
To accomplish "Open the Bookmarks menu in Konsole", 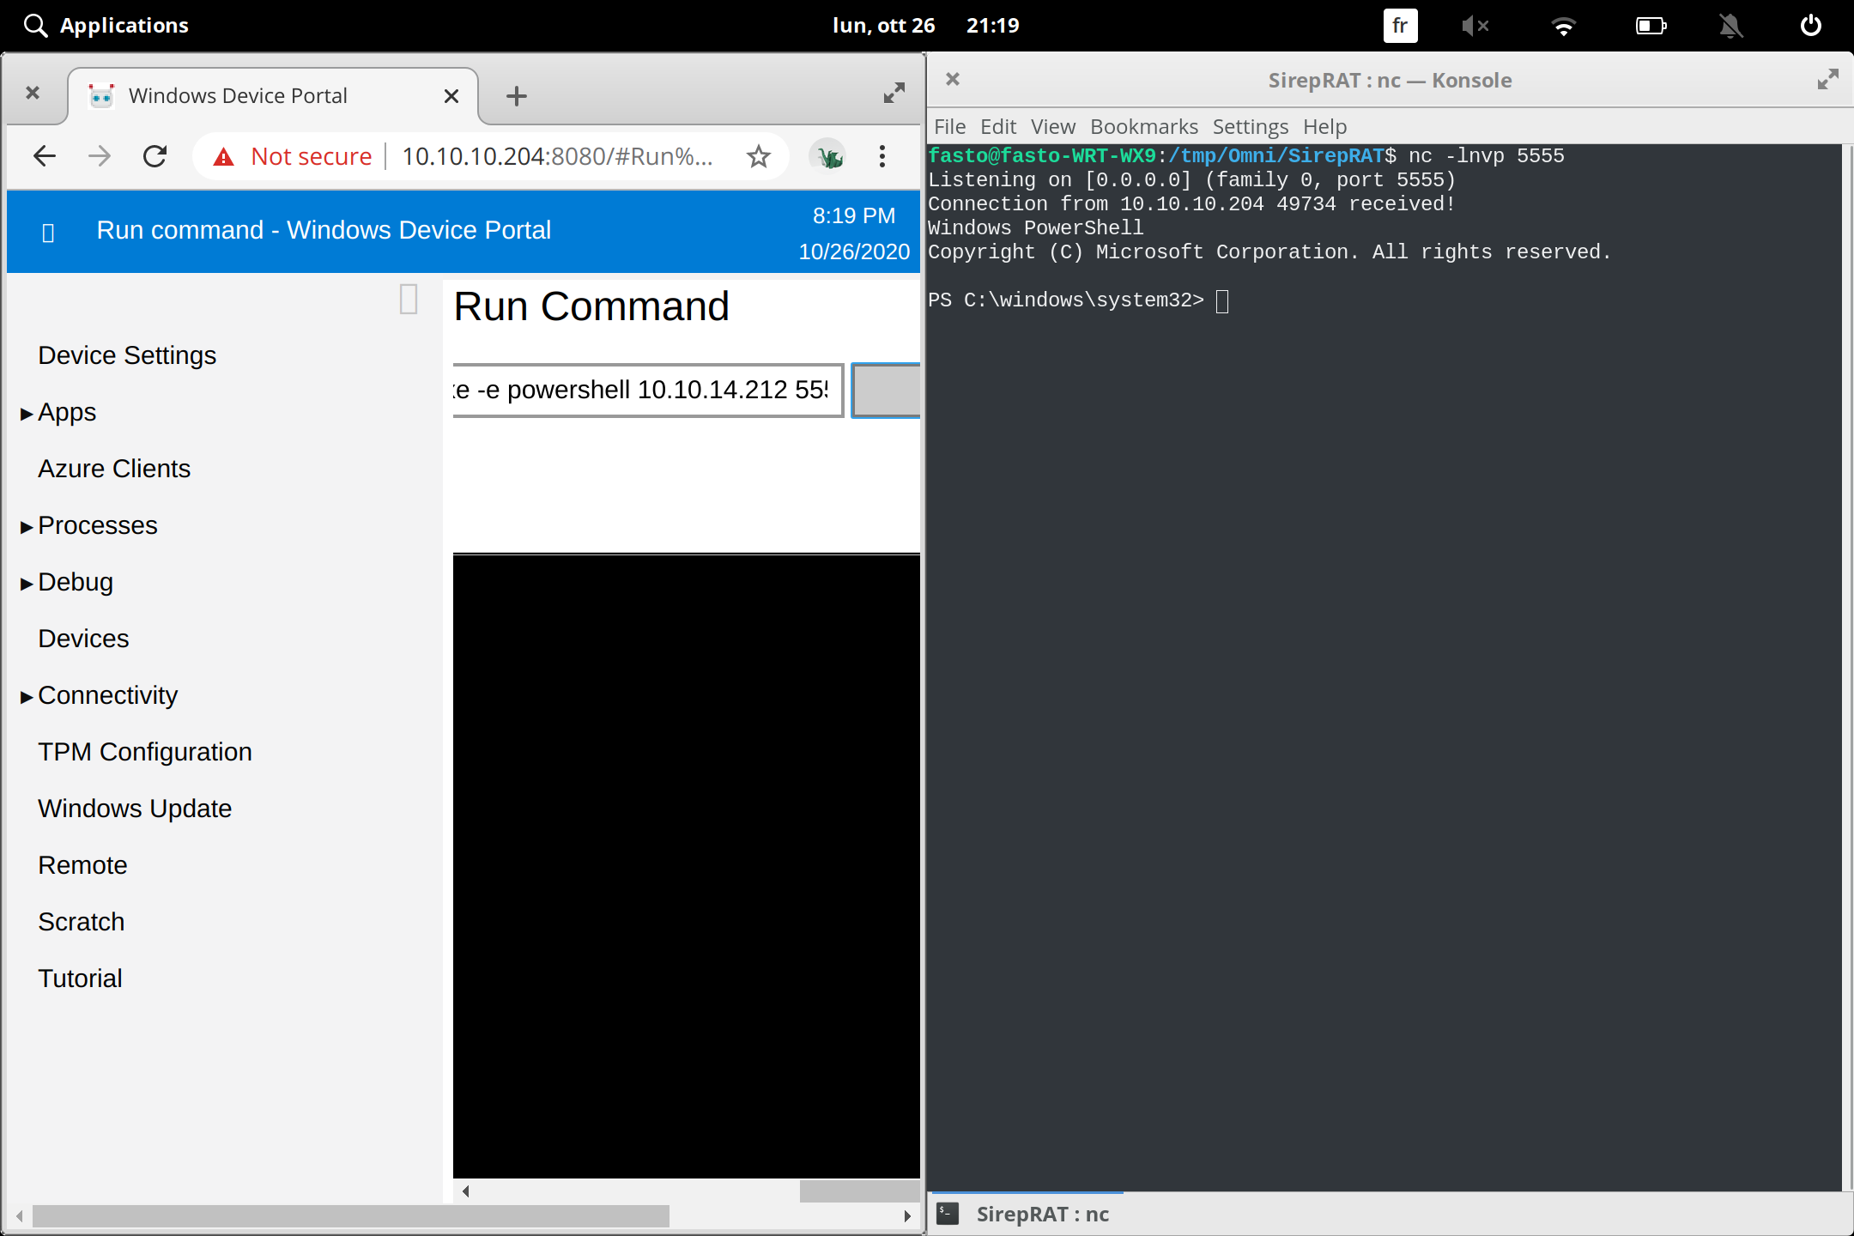I will tap(1143, 127).
